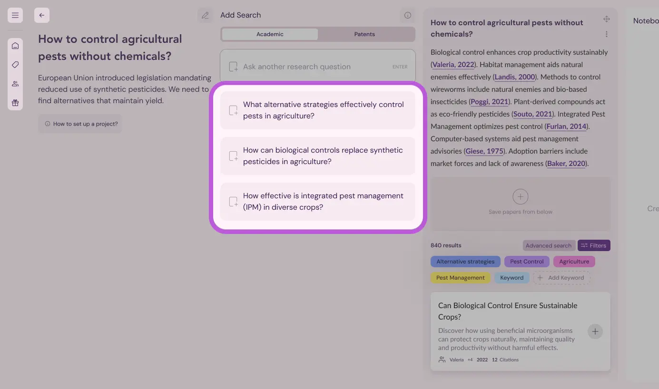
Task: Switch to the Patents tab
Action: [364, 34]
